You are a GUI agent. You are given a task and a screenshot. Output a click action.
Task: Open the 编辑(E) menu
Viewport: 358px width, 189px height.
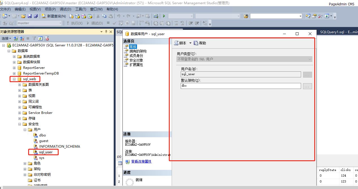(20, 9)
